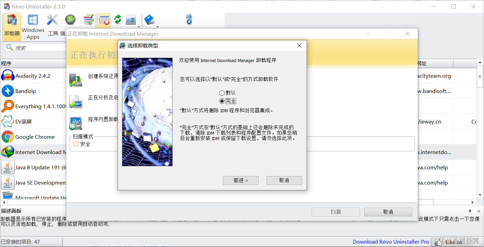The width and height of the screenshot is (484, 247).
Task: Click the Audacity 2.4.2 icon
Action: tap(7, 76)
